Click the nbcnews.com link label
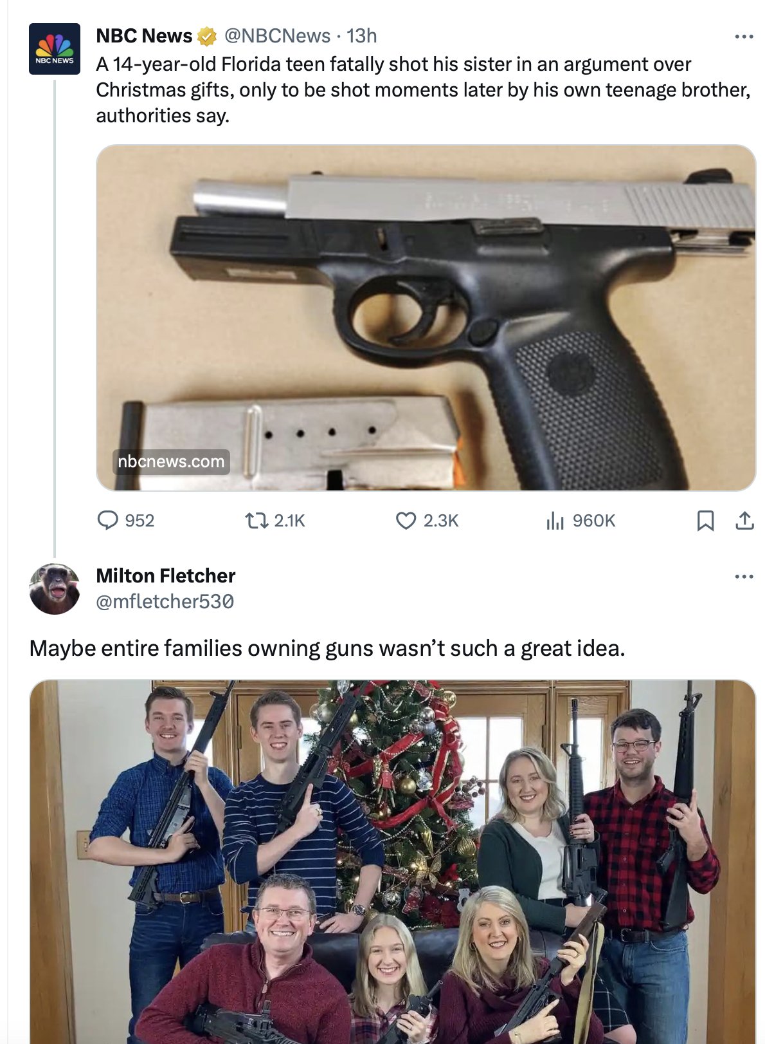Viewport: 765px width, 1044px height. pos(171,461)
